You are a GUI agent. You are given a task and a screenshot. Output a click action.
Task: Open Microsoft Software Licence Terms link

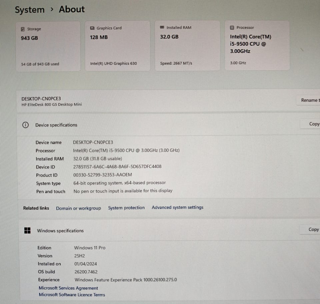(72, 295)
